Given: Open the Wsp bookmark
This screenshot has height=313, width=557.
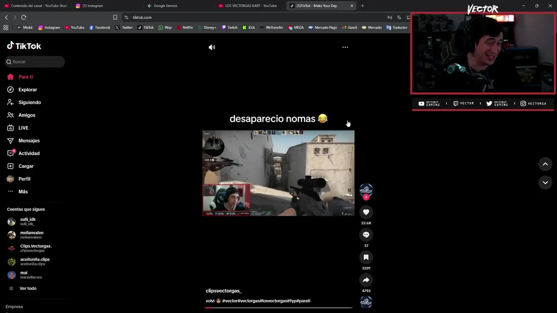Looking at the screenshot, I should click(x=165, y=27).
